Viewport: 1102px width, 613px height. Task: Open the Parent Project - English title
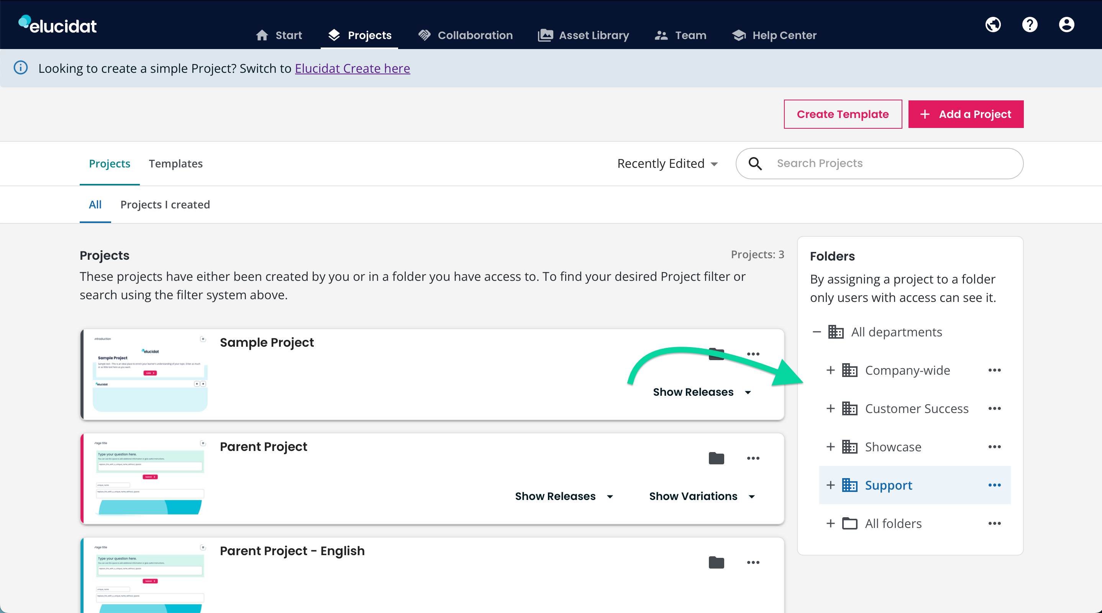pyautogui.click(x=292, y=551)
